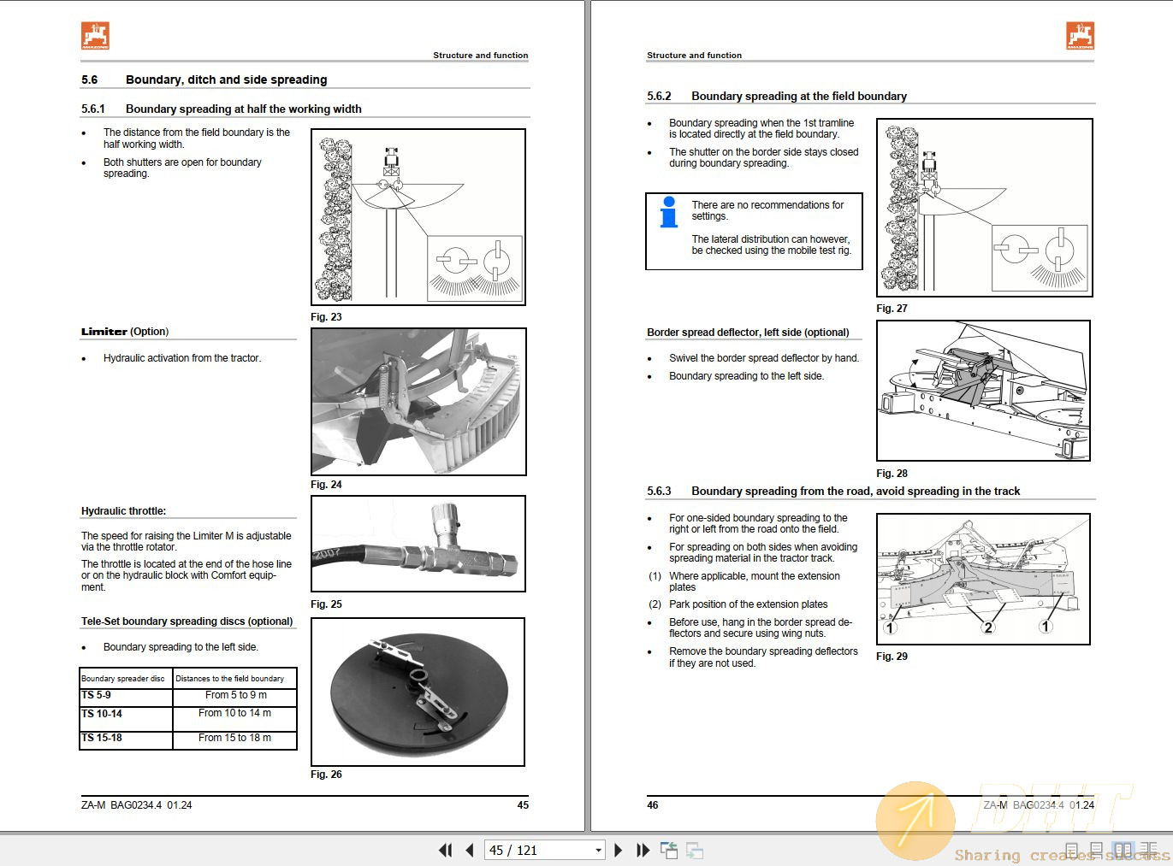Open the page number dropdown arrow
The width and height of the screenshot is (1173, 866).
(x=598, y=851)
